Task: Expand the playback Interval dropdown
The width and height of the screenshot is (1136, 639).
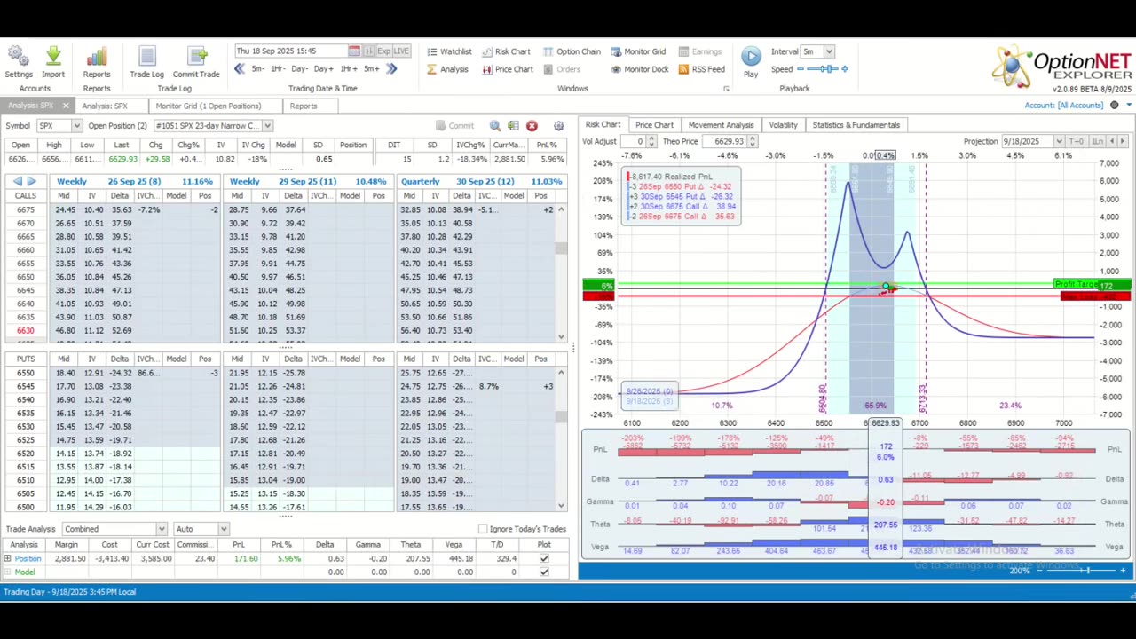Action: pos(828,52)
